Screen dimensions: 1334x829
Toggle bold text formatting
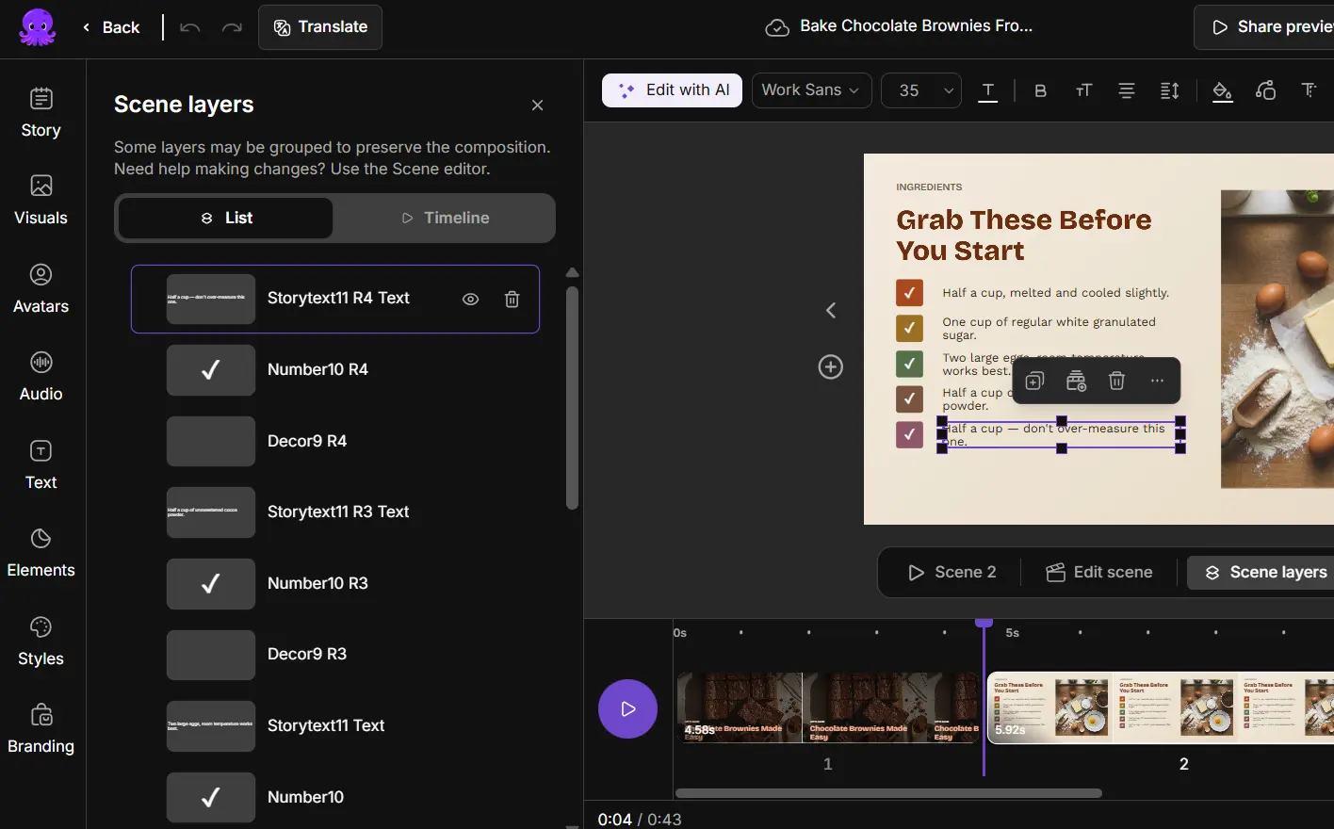click(1040, 90)
